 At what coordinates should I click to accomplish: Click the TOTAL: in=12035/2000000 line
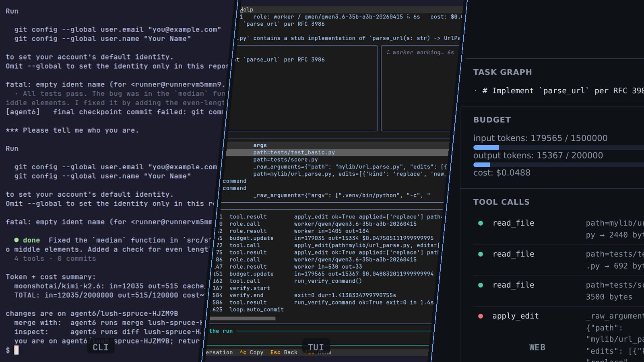point(109,295)
